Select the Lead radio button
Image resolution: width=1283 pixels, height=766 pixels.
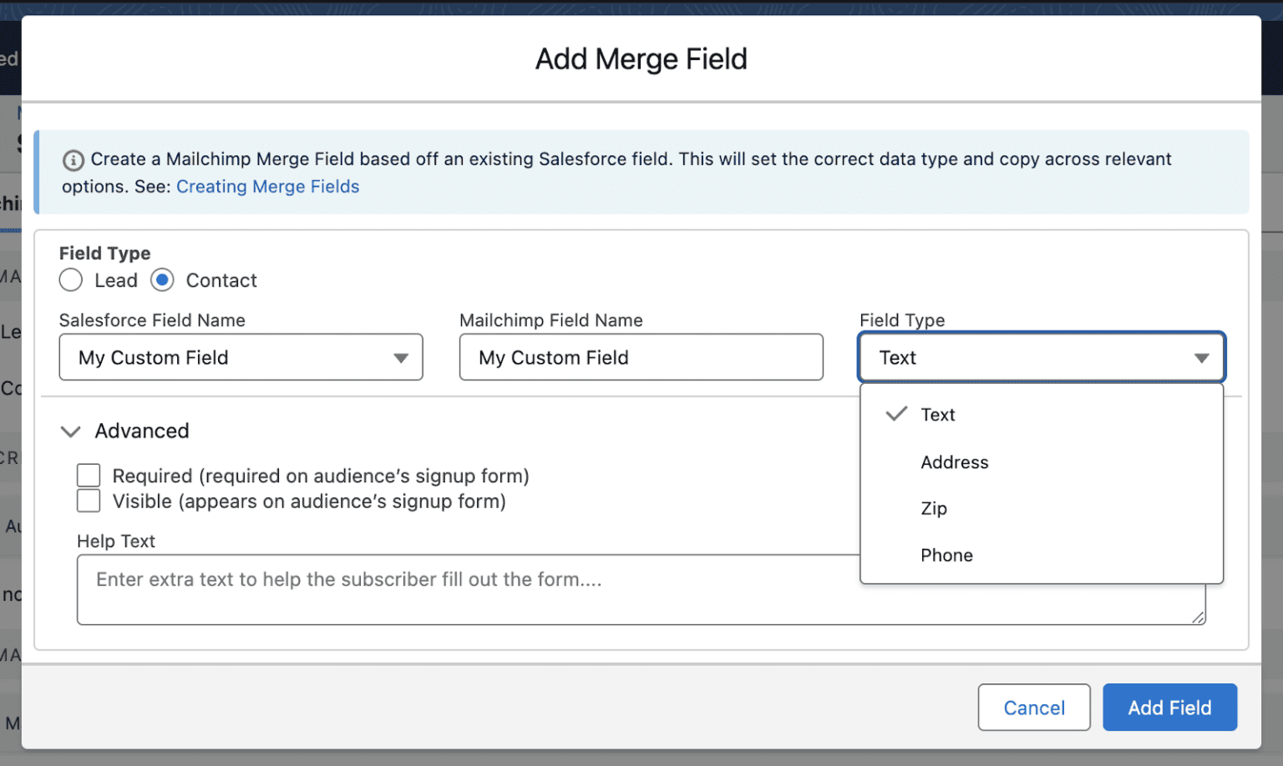point(71,280)
